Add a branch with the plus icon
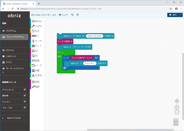 (64, 68)
